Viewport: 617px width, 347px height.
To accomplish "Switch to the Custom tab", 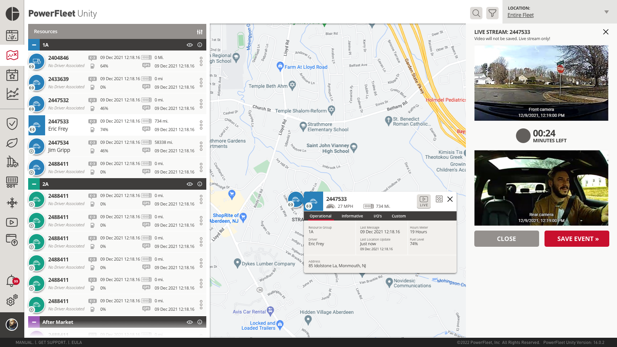I will coord(399,216).
